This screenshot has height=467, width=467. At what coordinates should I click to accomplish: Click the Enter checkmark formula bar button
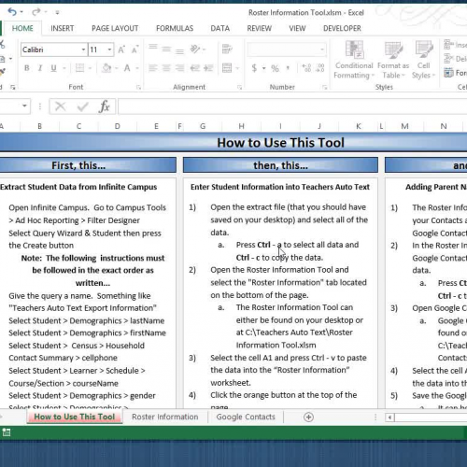pyautogui.click(x=82, y=106)
